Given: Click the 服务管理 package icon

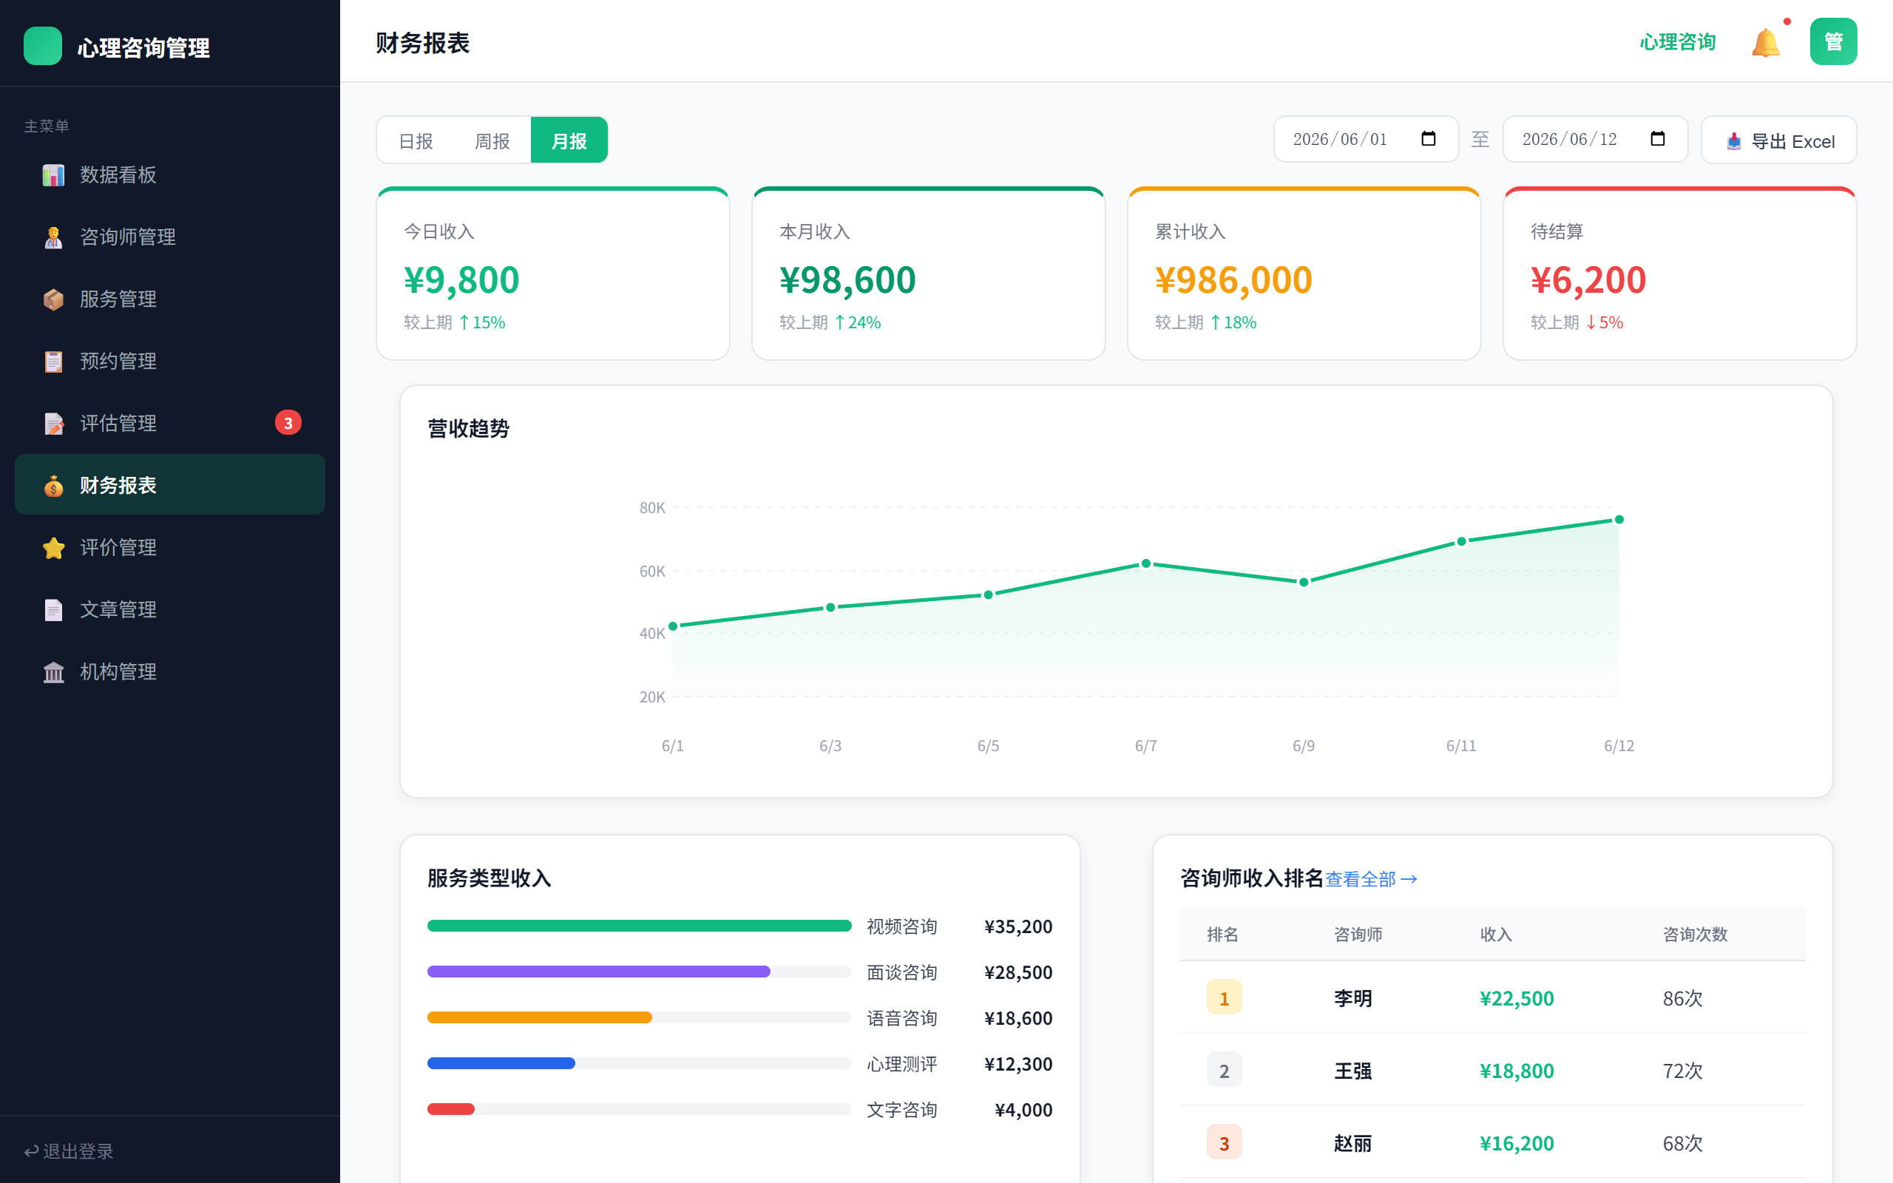Looking at the screenshot, I should click(53, 299).
